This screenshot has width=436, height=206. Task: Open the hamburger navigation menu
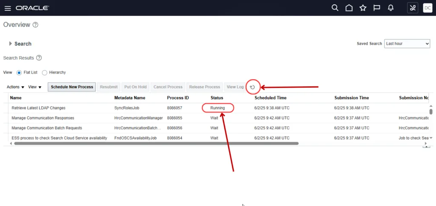coord(8,8)
